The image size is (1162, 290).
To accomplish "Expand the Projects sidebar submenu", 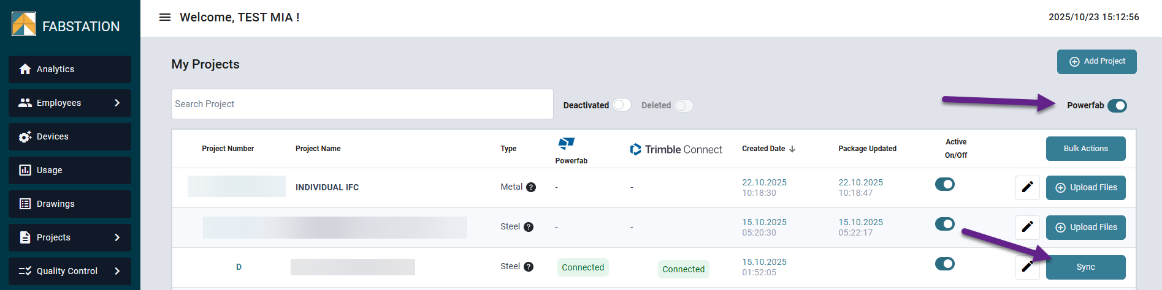I will (117, 237).
